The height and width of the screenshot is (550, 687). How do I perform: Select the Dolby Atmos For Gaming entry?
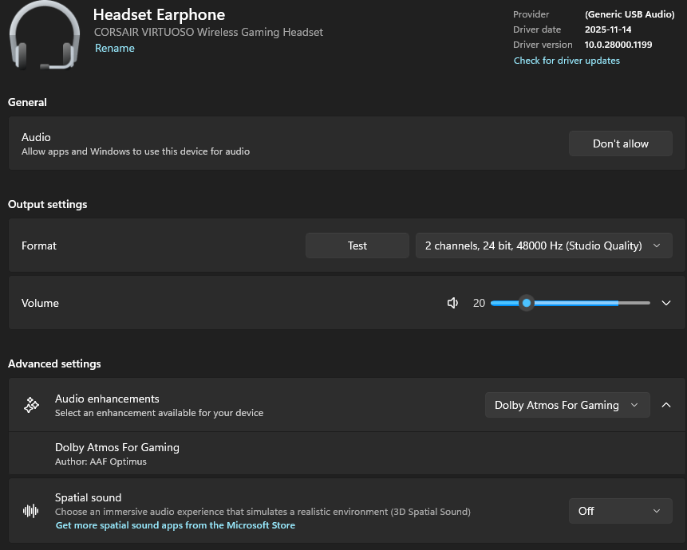click(117, 448)
